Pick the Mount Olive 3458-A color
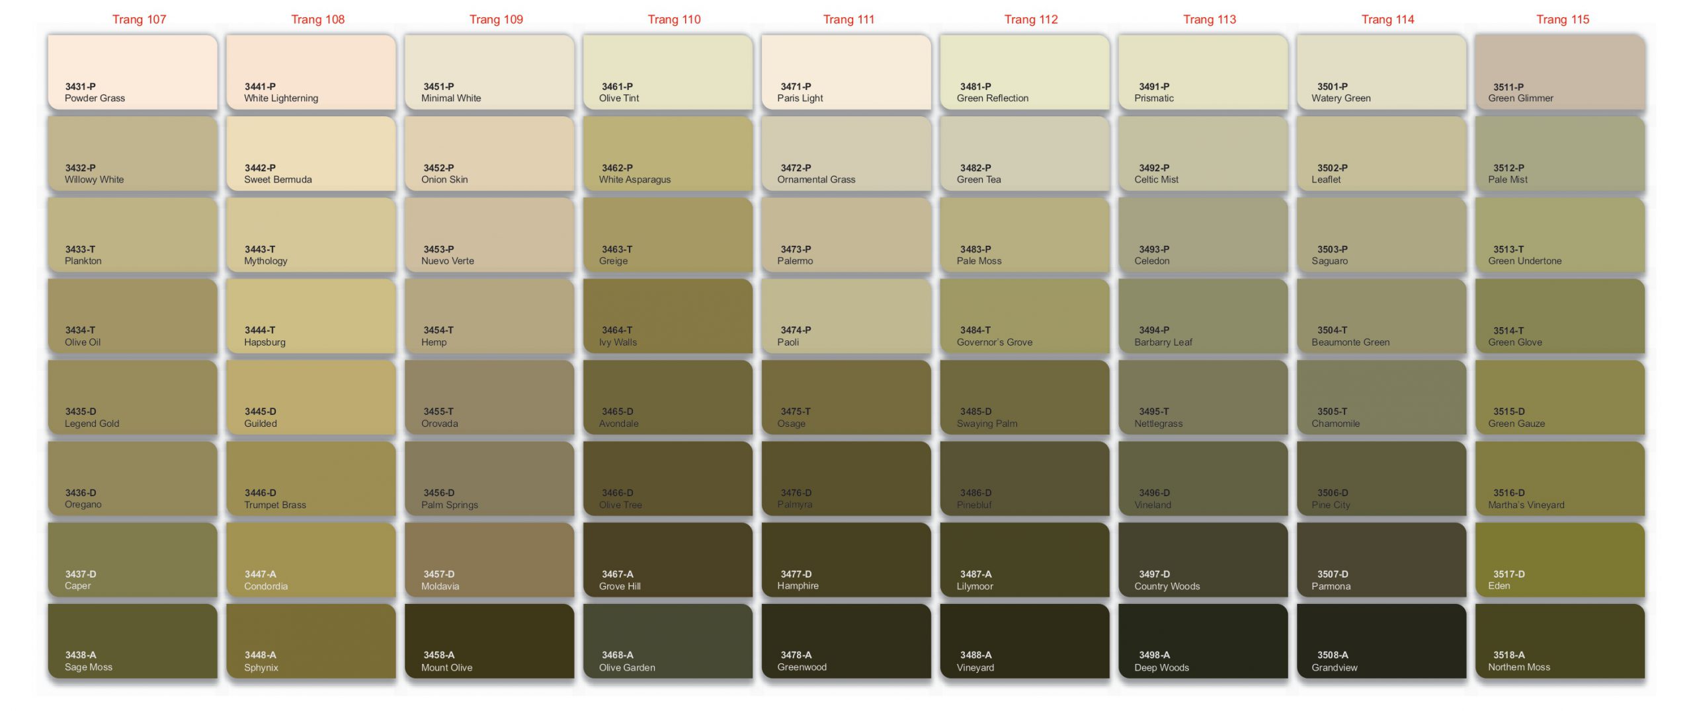Screen dimensions: 1693x711 489,641
